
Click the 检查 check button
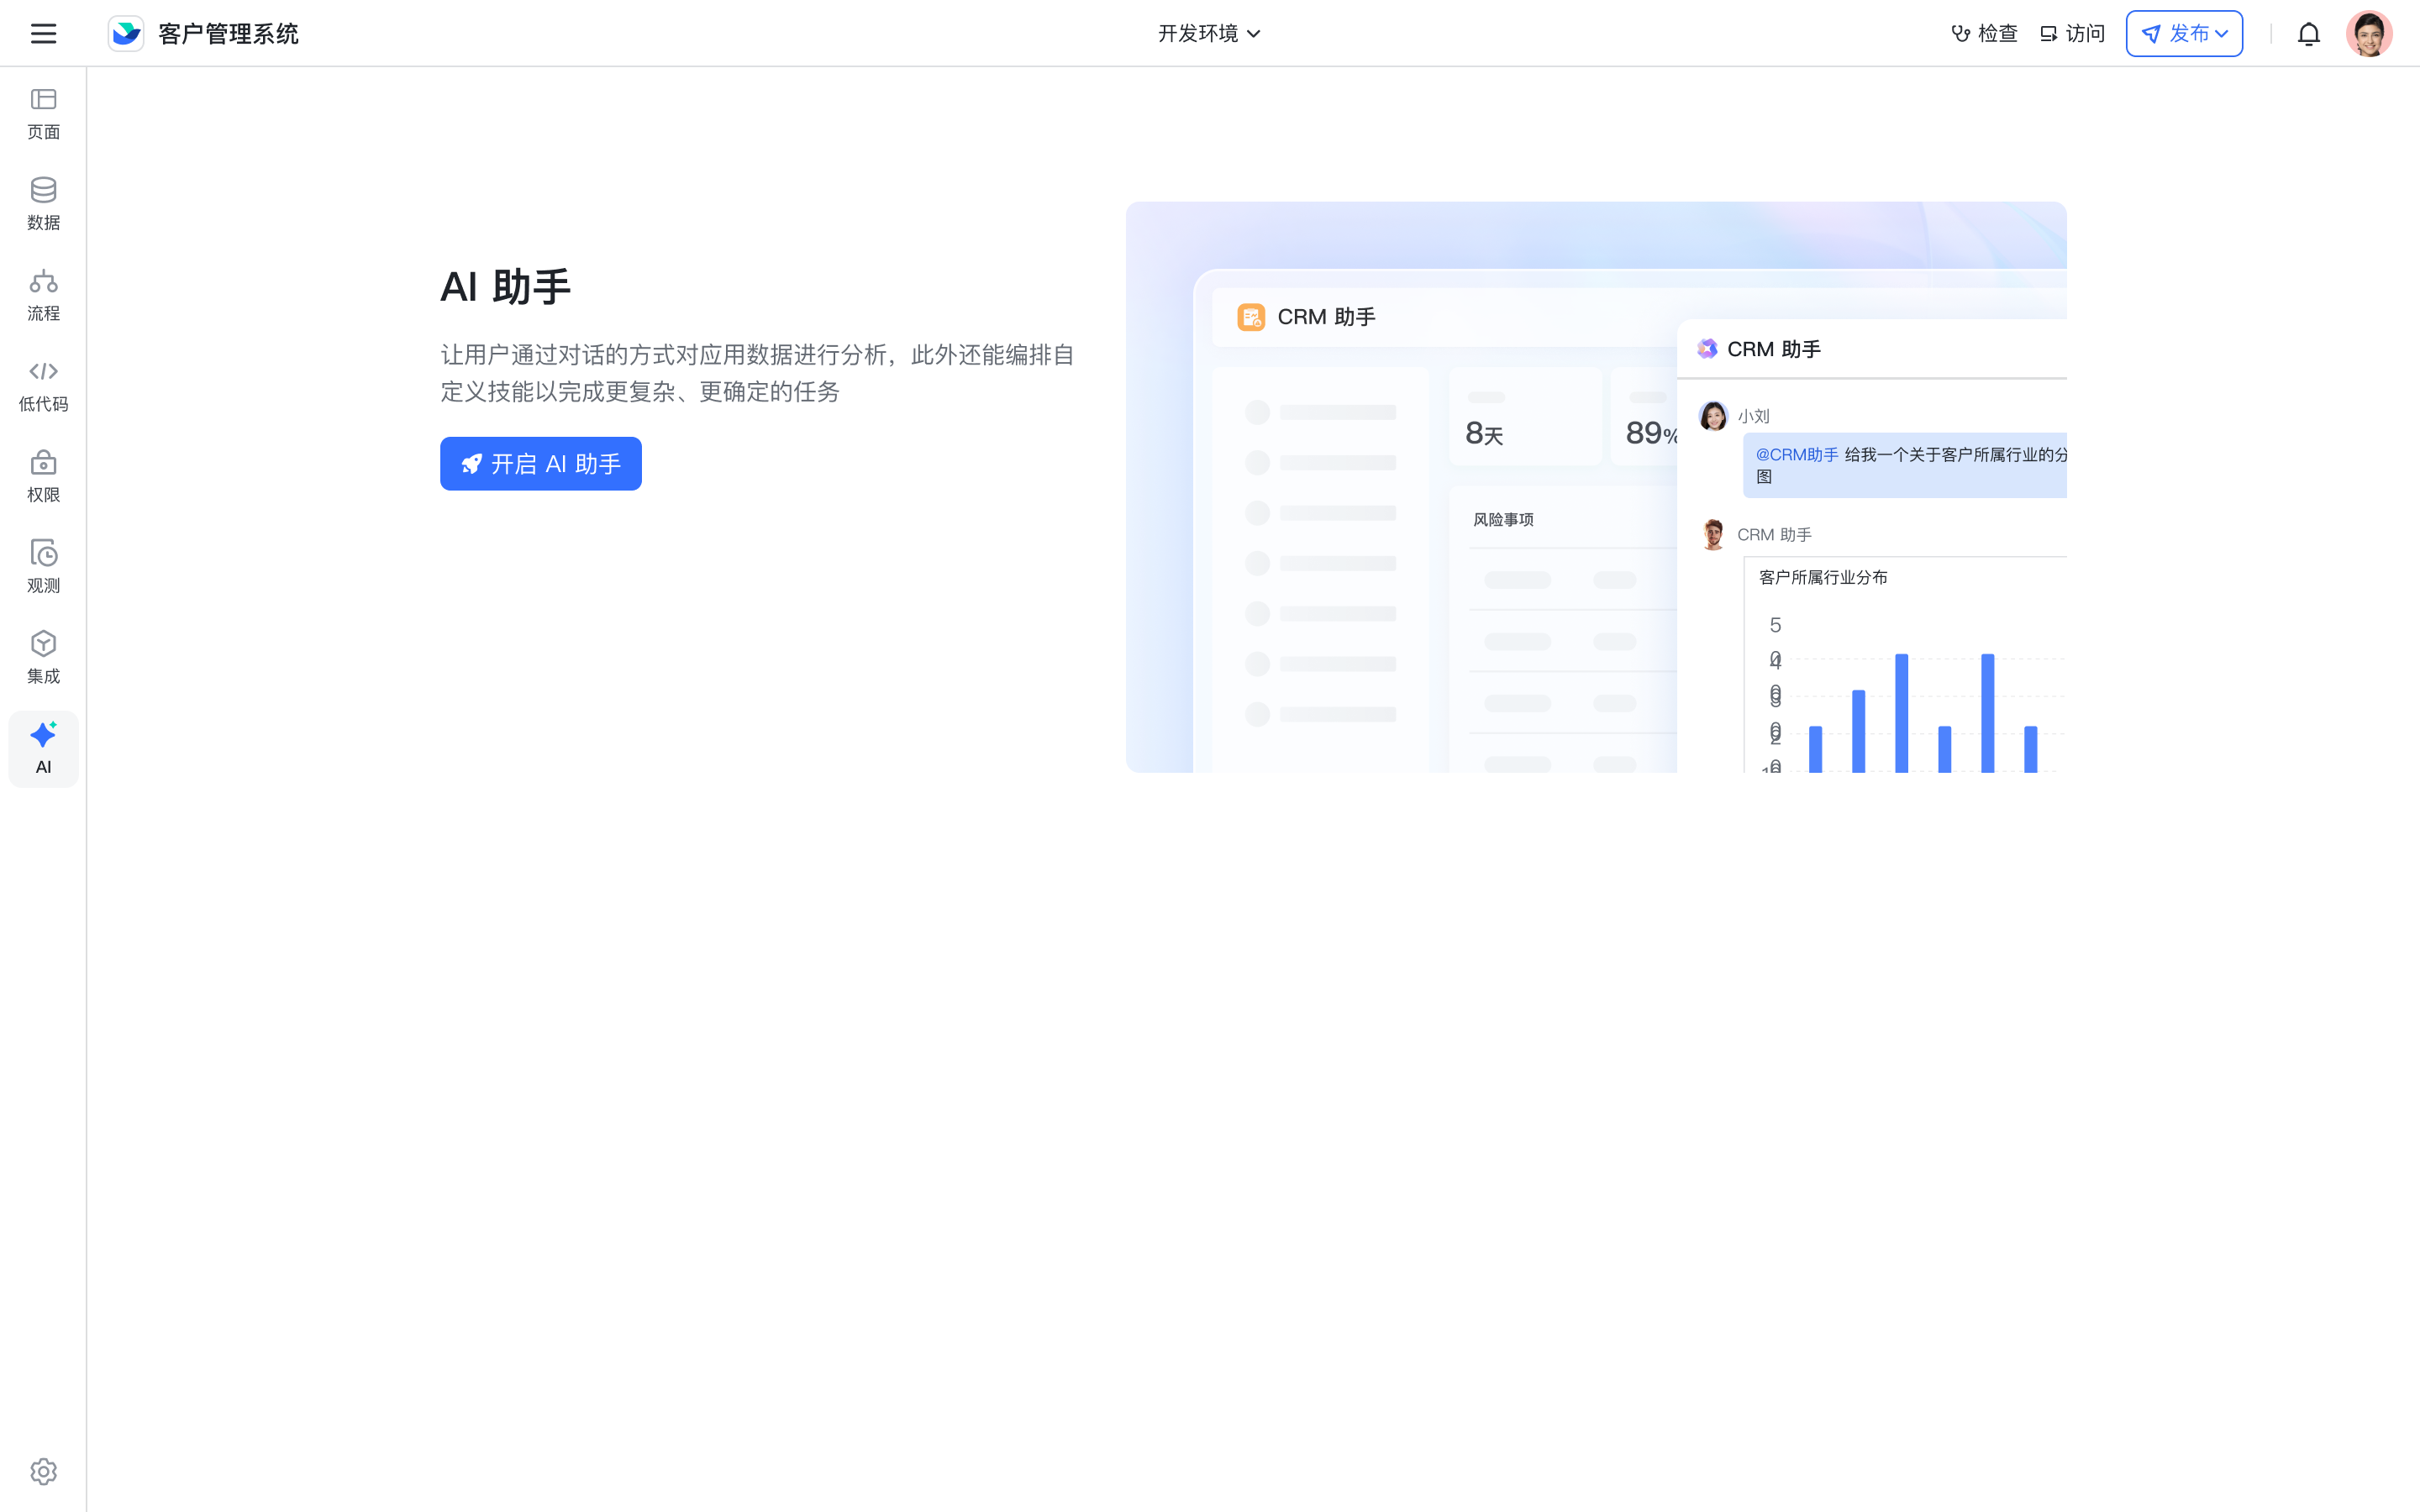1984,34
